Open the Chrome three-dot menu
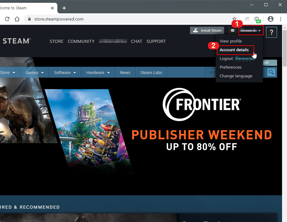 280,19
